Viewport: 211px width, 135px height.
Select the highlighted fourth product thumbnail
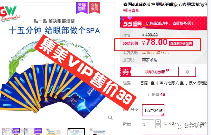tap(76, 132)
